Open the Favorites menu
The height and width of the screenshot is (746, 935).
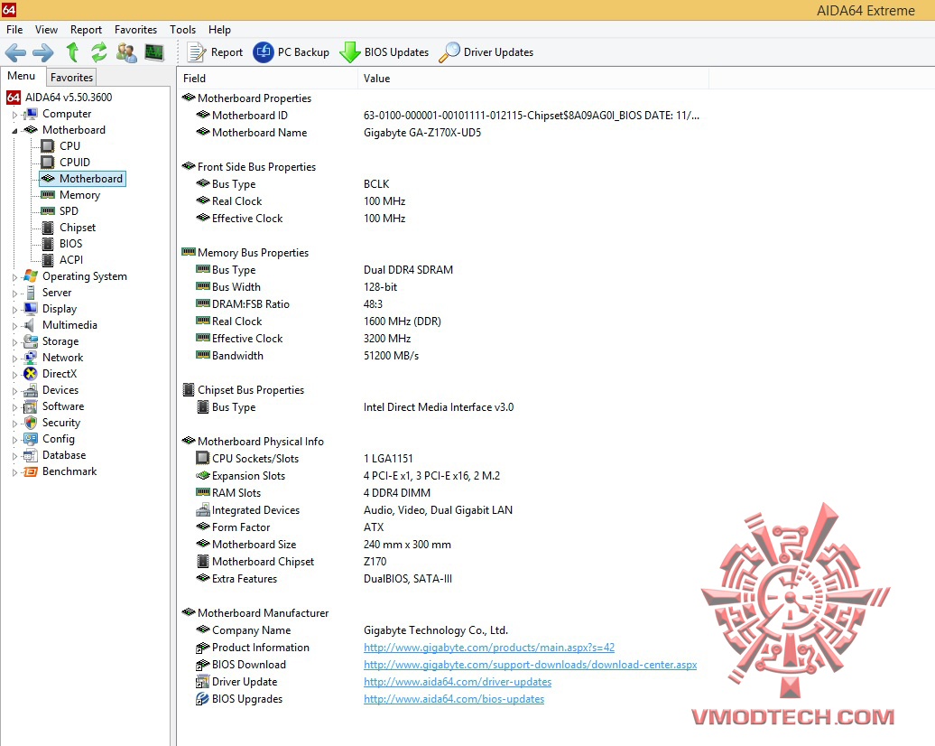[135, 29]
